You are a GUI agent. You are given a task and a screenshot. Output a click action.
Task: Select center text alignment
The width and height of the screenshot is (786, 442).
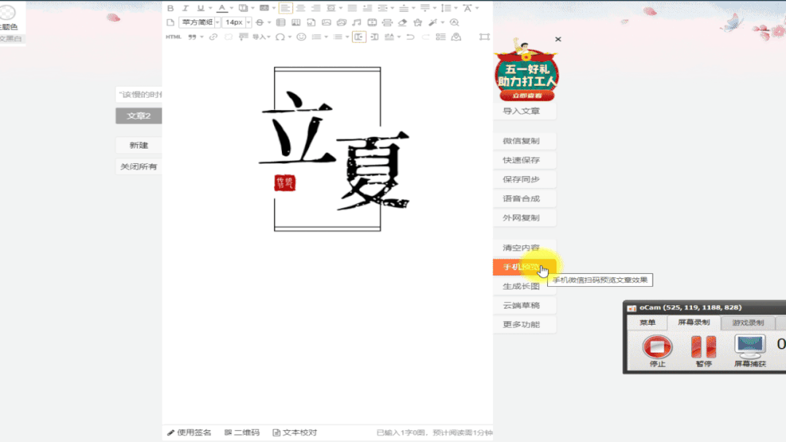pyautogui.click(x=301, y=8)
